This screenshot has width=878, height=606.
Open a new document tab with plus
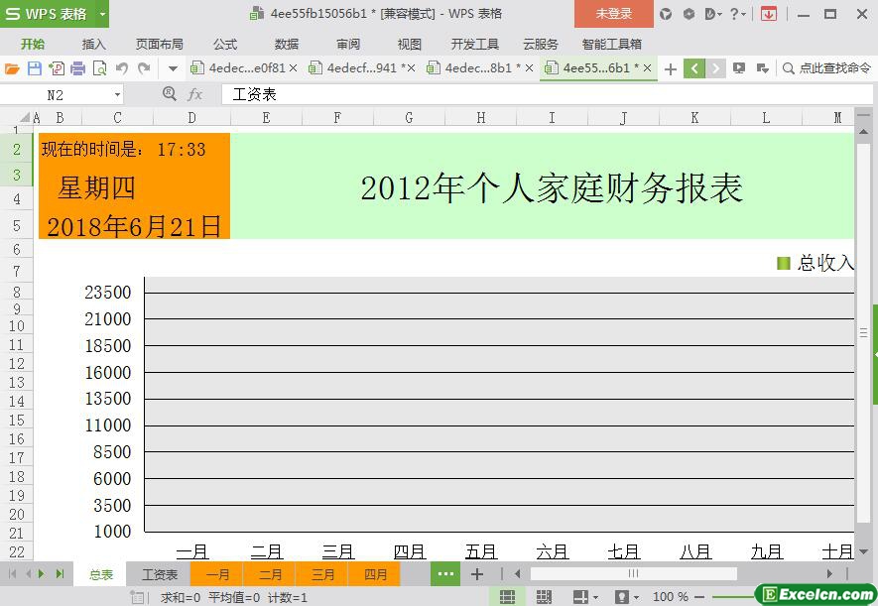pos(671,68)
